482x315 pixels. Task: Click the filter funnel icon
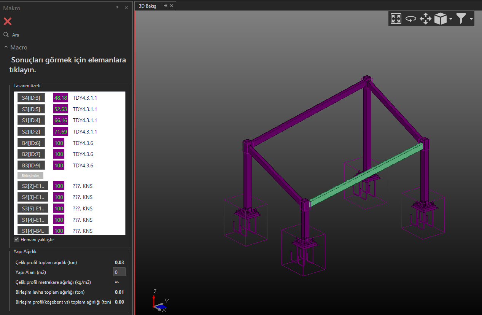coord(461,19)
